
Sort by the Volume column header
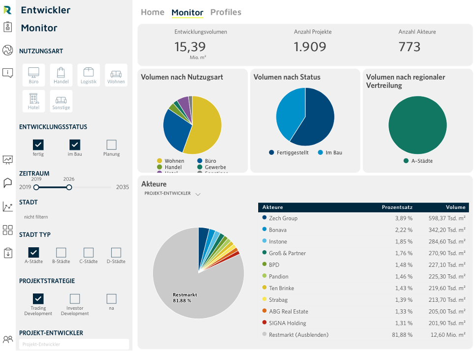[x=455, y=207]
